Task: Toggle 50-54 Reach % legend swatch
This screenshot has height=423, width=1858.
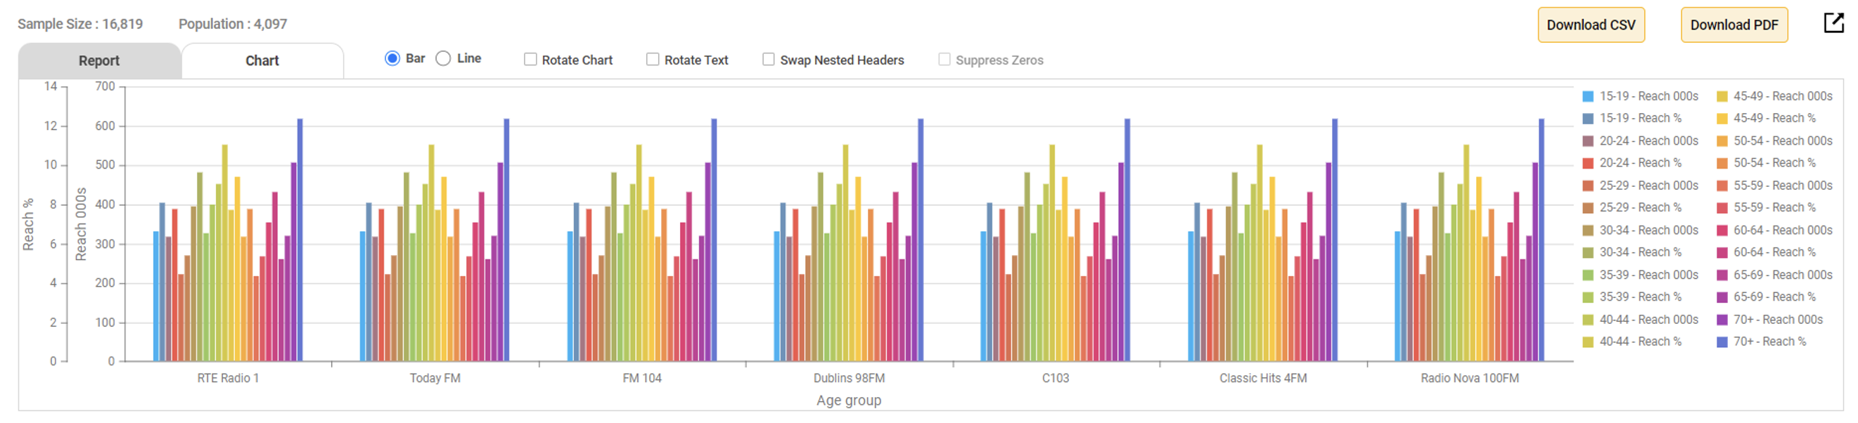Action: coord(1722,164)
